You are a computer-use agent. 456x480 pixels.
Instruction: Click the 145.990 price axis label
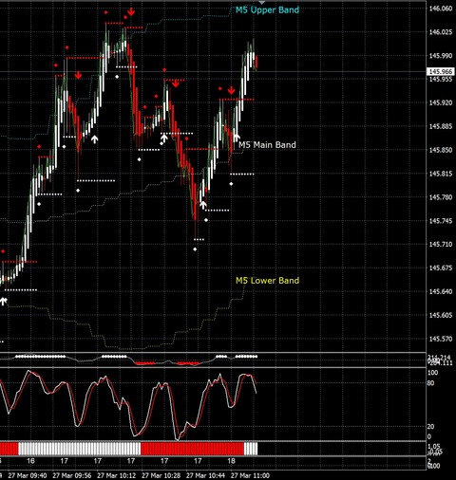point(441,56)
